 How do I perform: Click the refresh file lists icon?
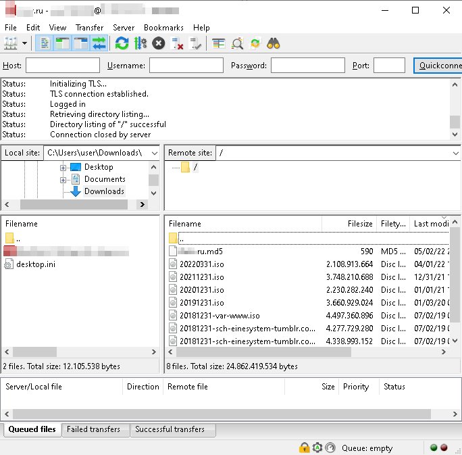122,44
